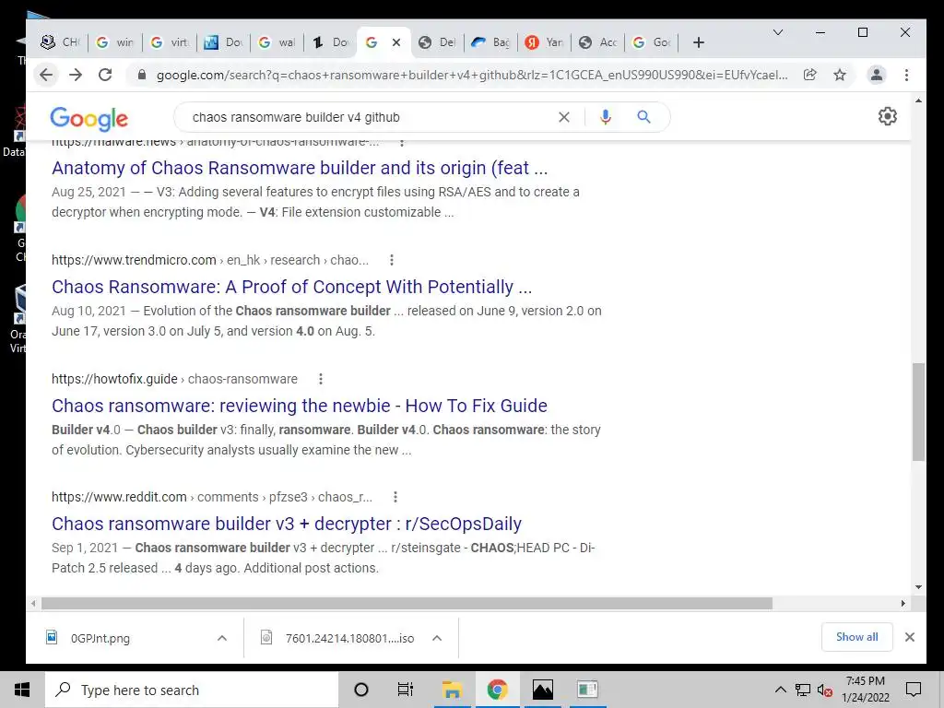Open the 7601.24214 iso downloaded file
944x708 pixels.
coord(349,638)
